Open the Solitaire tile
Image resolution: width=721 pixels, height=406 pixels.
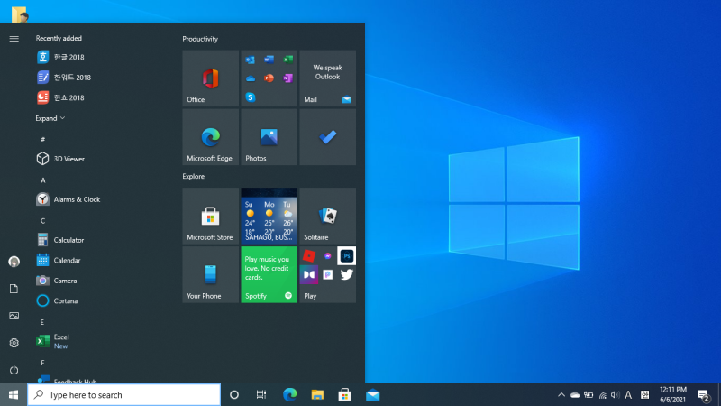click(x=327, y=216)
